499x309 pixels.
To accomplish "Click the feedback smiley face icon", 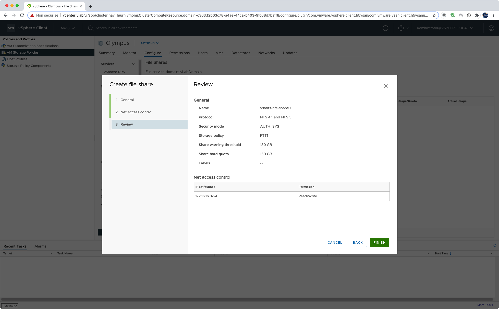I will 491,28.
